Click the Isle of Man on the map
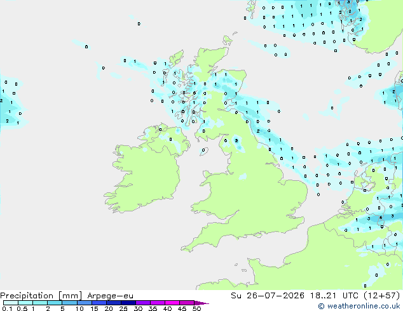The image size is (403, 311). point(203,151)
